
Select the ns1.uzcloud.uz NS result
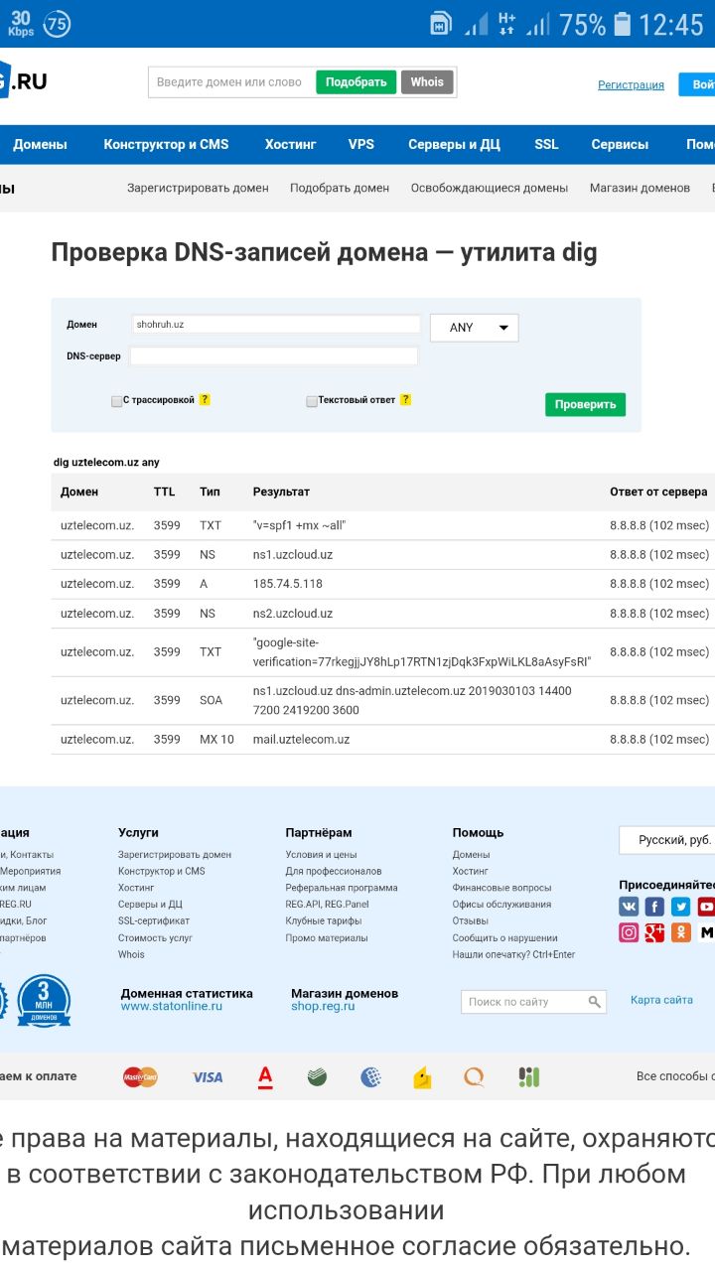click(293, 554)
